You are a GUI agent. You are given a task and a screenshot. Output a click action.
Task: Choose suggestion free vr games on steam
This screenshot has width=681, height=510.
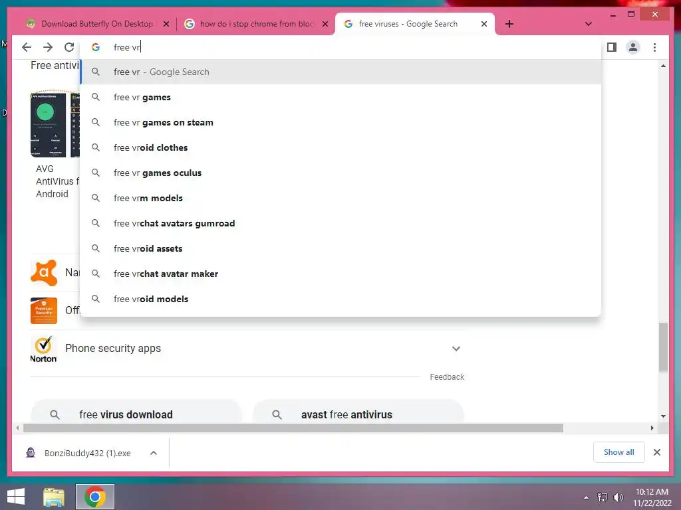pyautogui.click(x=341, y=122)
